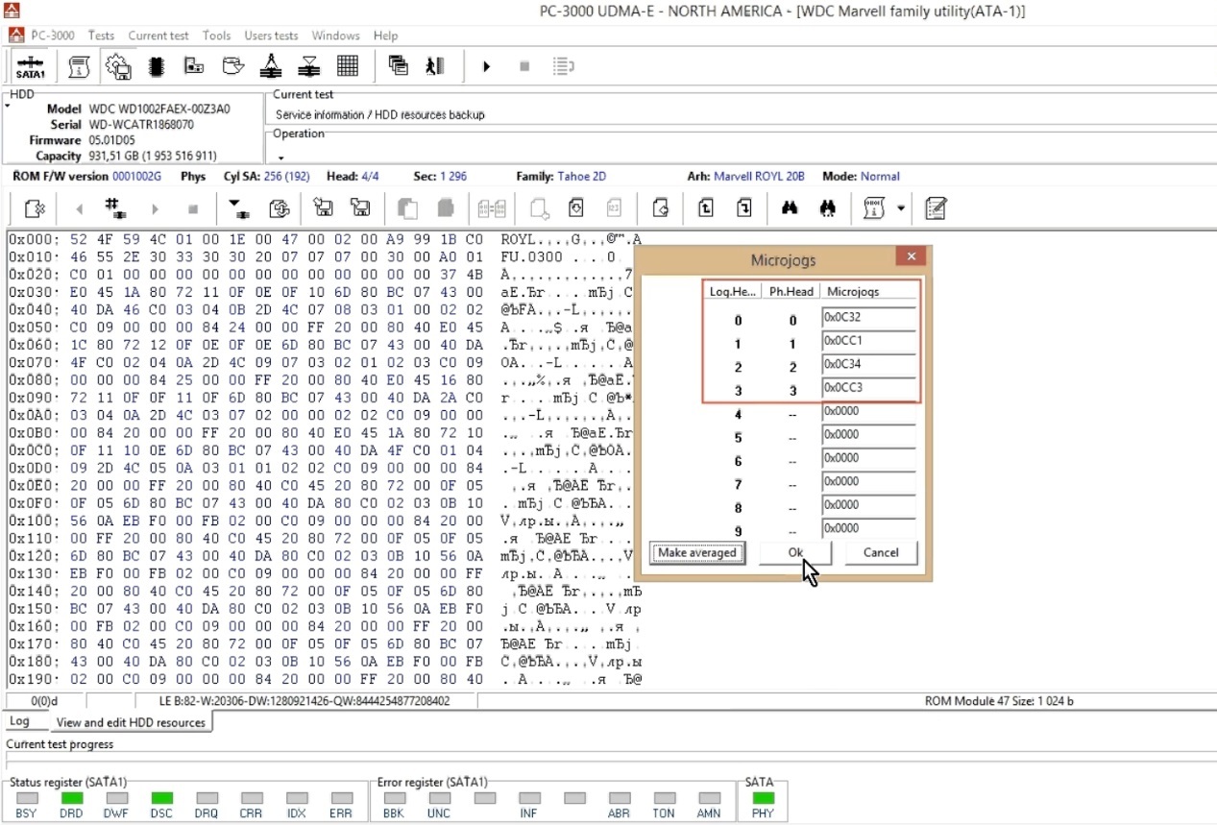The height and width of the screenshot is (825, 1217).
Task: Click the second floppy save-as icon
Action: (x=361, y=207)
